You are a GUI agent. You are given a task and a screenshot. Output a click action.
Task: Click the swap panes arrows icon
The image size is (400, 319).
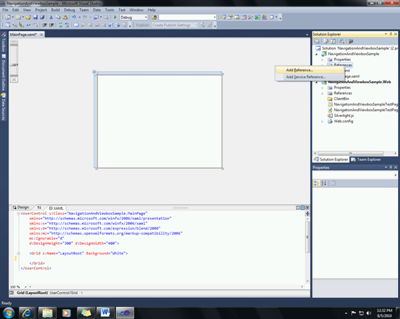pos(38,208)
